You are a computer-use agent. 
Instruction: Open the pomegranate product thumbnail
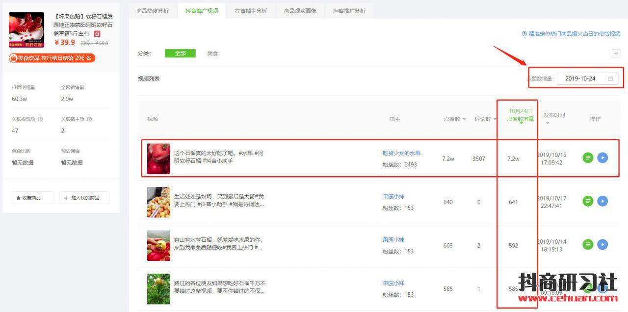(x=26, y=30)
